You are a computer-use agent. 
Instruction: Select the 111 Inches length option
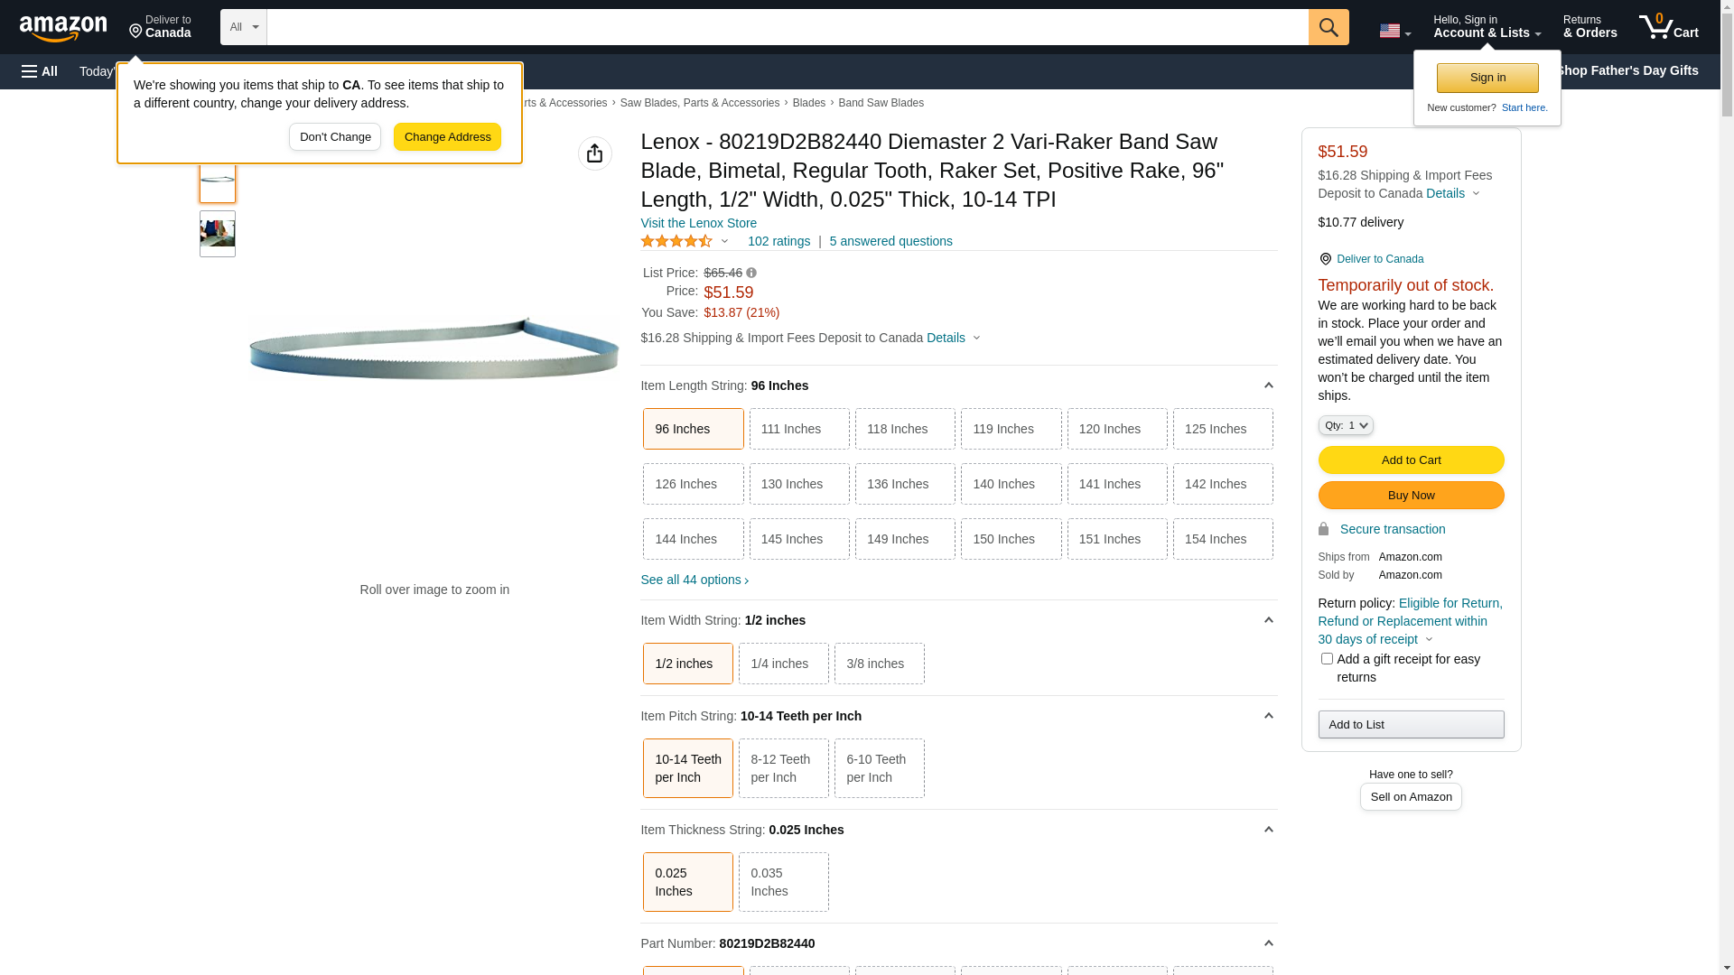[x=798, y=429]
